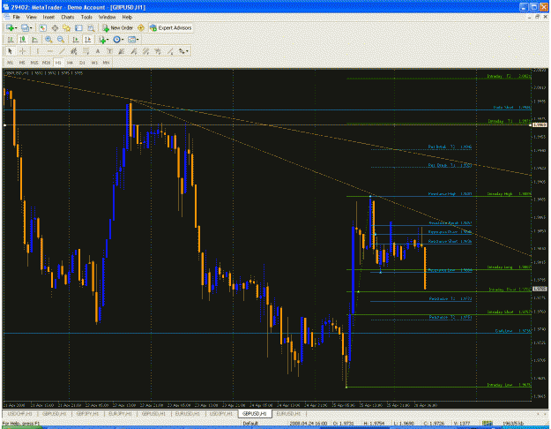Switch timeframe to M15

pos(34,63)
